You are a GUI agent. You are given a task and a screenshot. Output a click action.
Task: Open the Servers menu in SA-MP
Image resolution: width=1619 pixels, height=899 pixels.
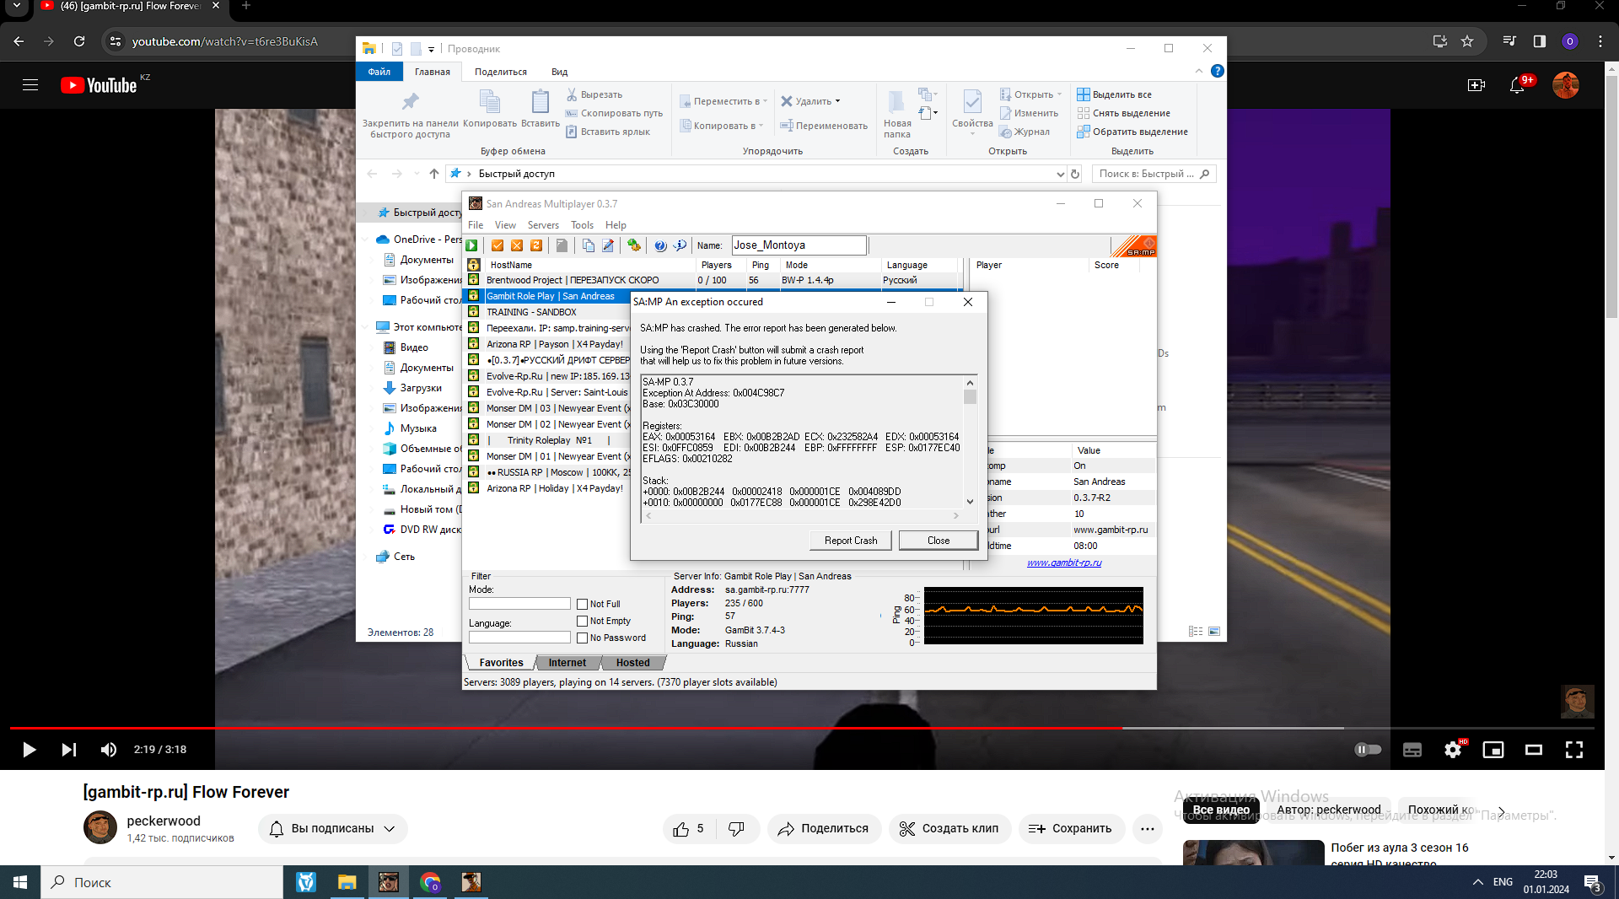tap(543, 225)
